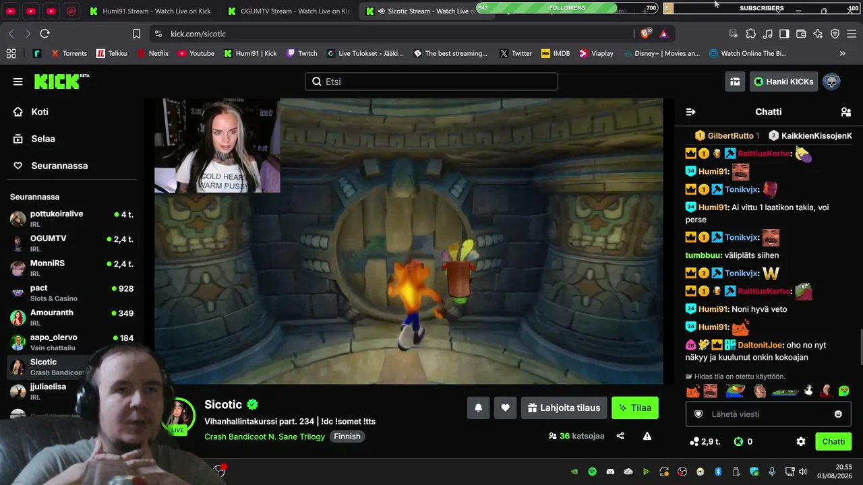The width and height of the screenshot is (863, 485).
Task: Click the chat identity shield icon
Action: click(698, 414)
